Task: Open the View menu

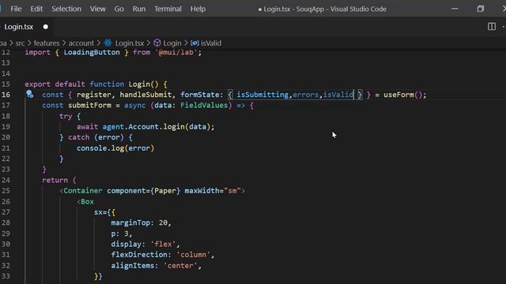Action: [x=97, y=9]
